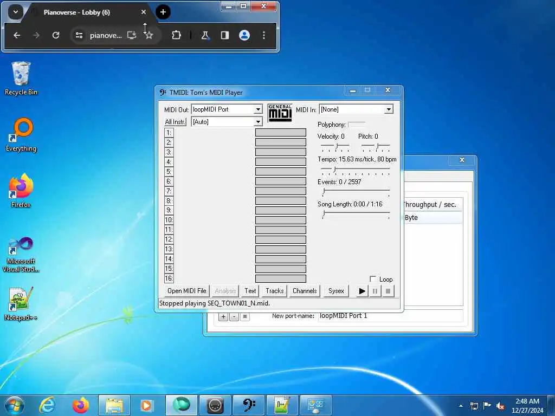
Task: Toggle channel 2 button
Action: [x=169, y=142]
